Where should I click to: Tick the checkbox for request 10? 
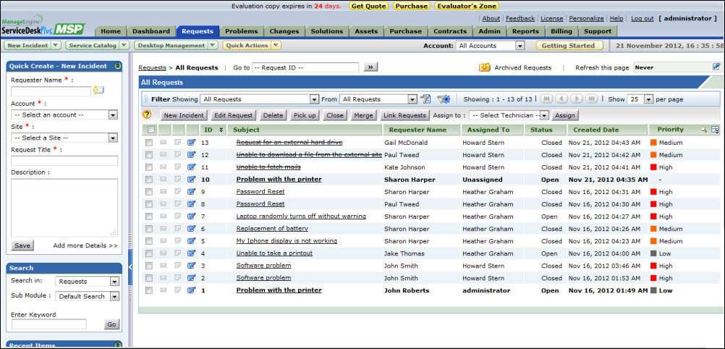[149, 180]
